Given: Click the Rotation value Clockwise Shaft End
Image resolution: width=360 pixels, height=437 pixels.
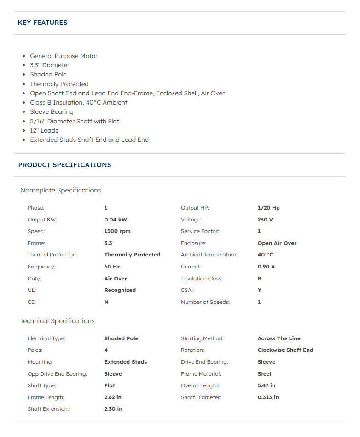Looking at the screenshot, I should (x=285, y=350).
